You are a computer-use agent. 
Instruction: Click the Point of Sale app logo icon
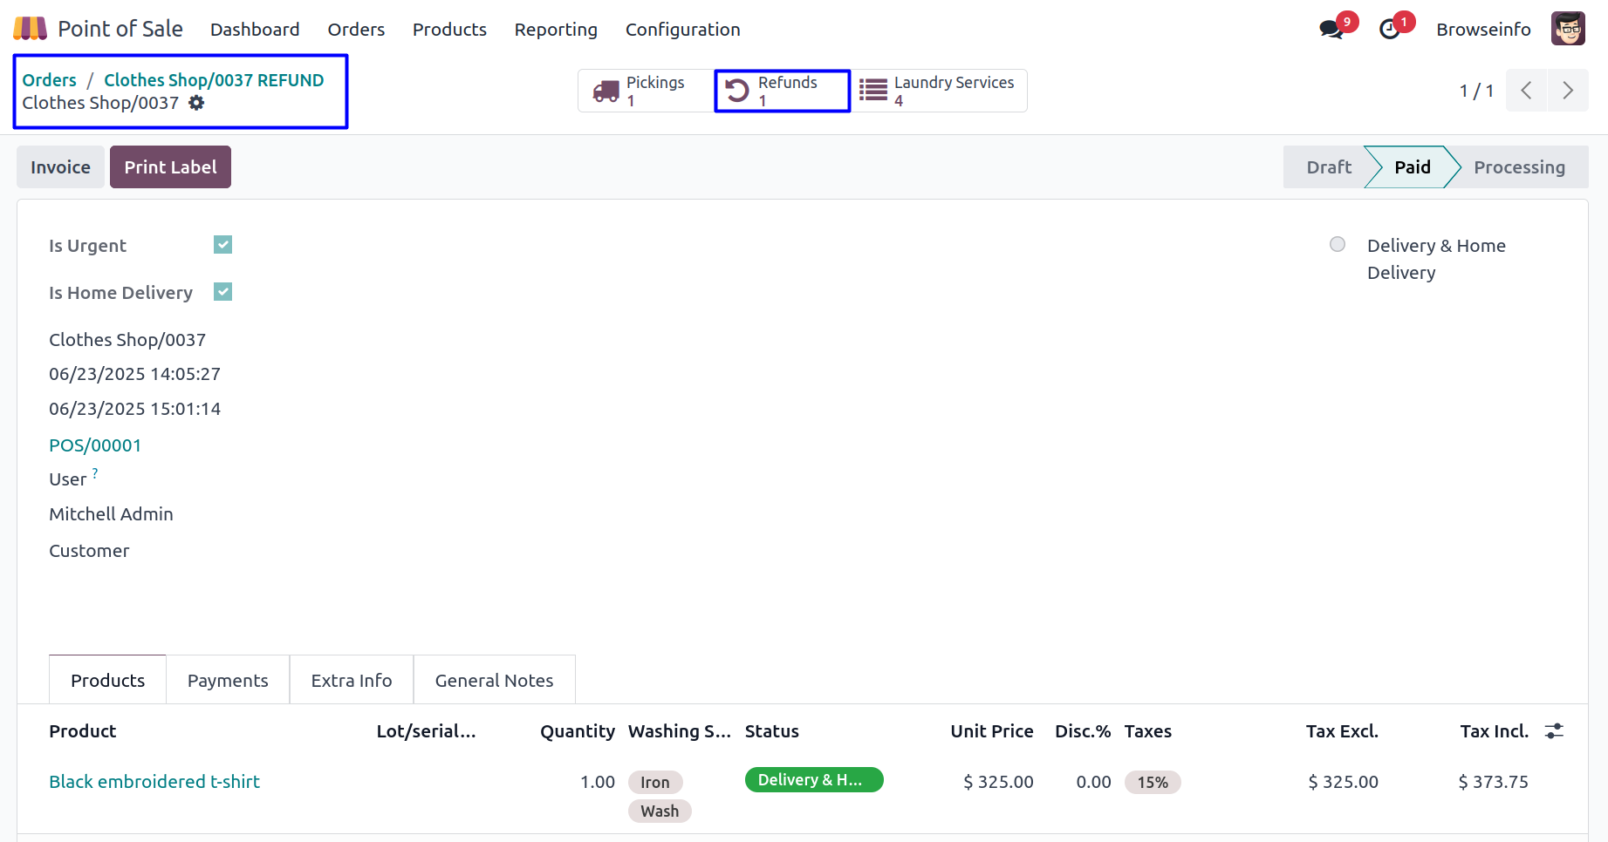pyautogui.click(x=30, y=29)
